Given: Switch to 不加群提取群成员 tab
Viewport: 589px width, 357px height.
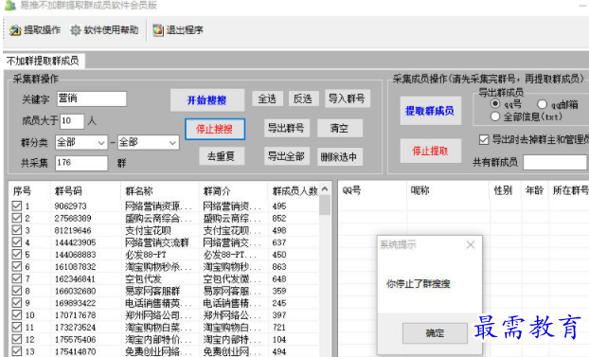Looking at the screenshot, I should [x=43, y=61].
